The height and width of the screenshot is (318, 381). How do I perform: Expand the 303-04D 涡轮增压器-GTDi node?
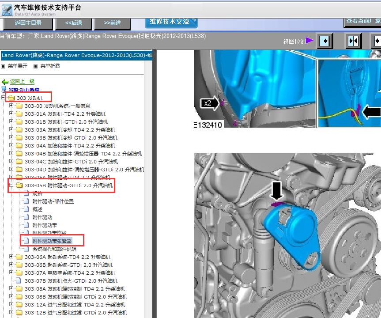pos(11,169)
